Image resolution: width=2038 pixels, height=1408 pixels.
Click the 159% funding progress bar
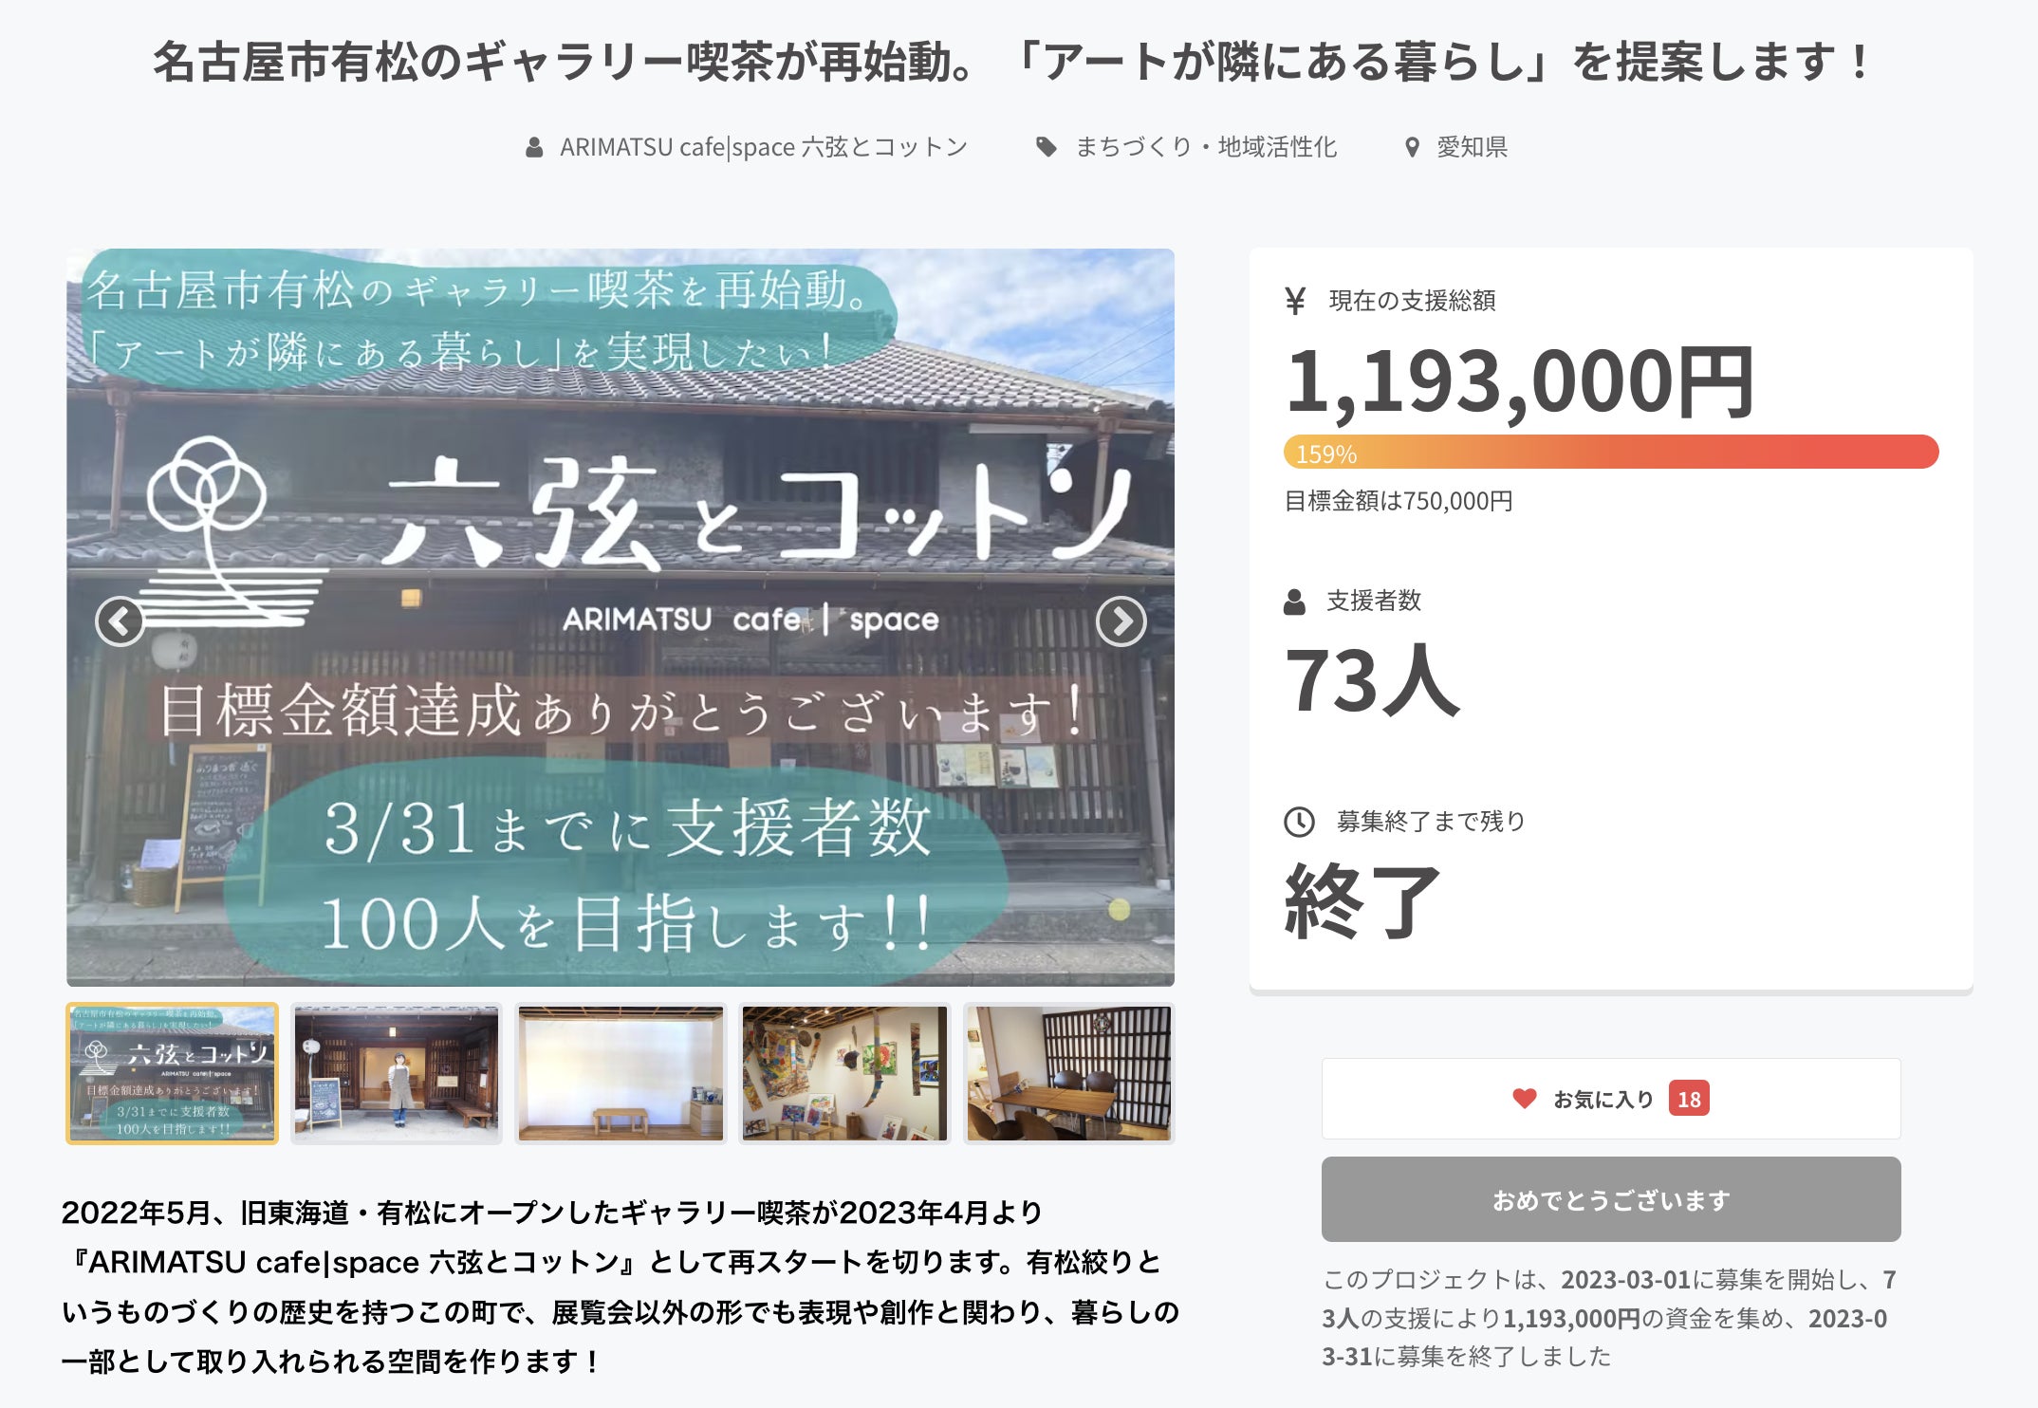1610,452
